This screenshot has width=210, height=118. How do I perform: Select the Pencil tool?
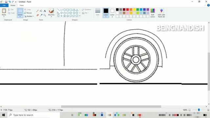tap(37, 11)
